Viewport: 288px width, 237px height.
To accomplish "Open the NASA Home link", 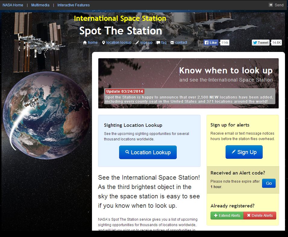I will (x=13, y=5).
